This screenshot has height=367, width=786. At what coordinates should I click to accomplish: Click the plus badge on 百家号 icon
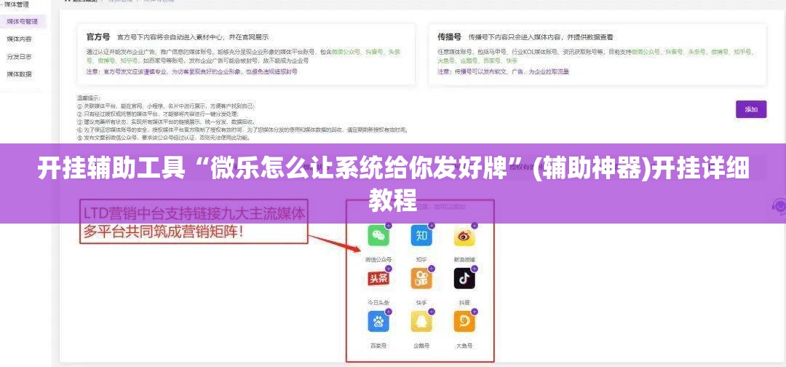click(x=389, y=312)
